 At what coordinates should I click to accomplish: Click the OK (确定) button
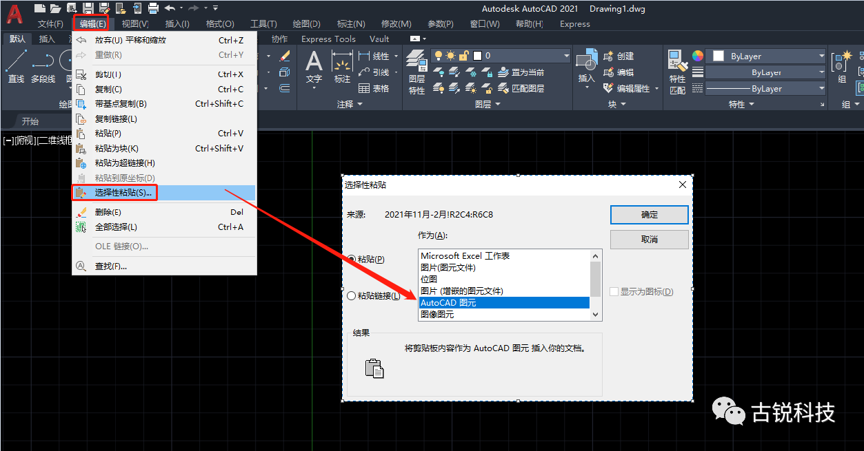649,214
